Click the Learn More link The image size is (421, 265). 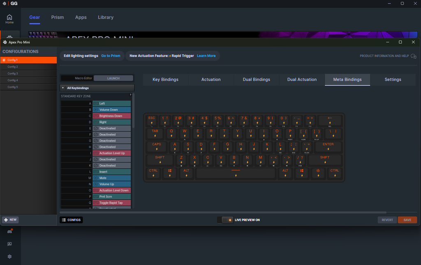pos(206,56)
